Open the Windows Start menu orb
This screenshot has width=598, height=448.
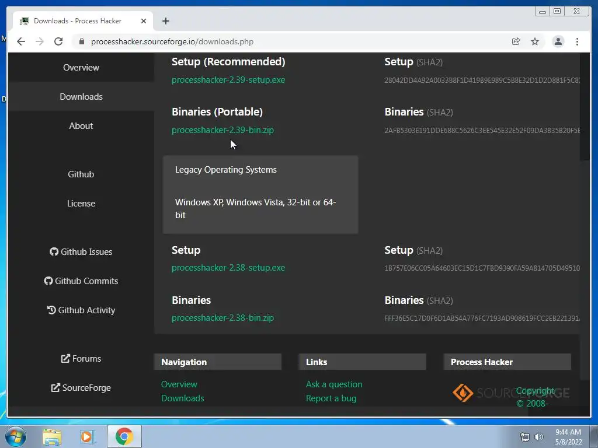pos(16,436)
